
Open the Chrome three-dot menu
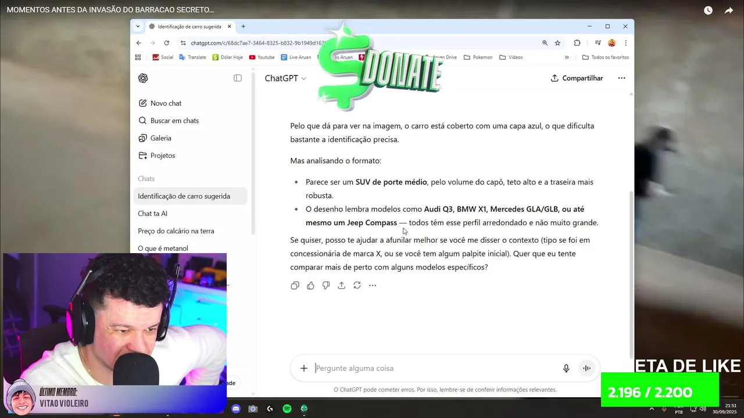click(625, 43)
